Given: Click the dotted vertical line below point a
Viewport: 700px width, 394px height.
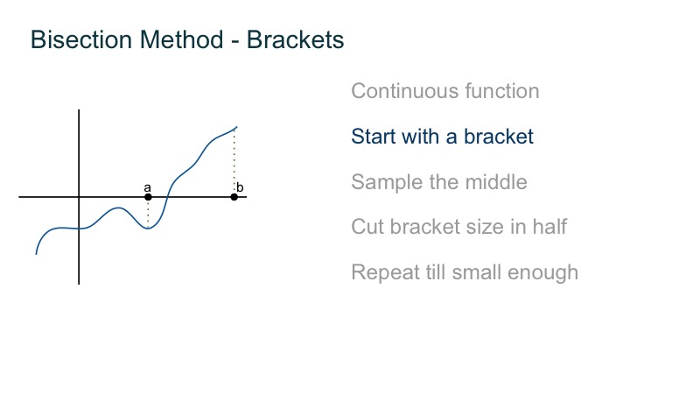Looking at the screenshot, I should point(148,213).
